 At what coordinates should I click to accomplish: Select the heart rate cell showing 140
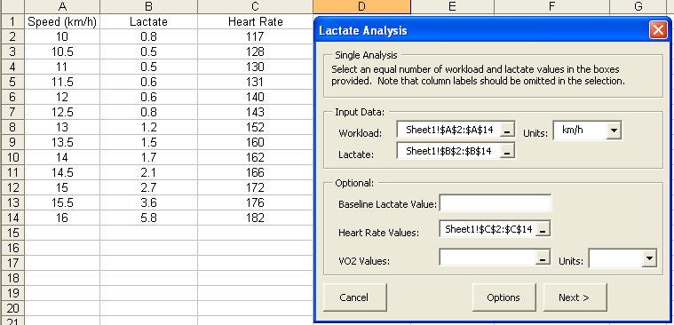point(256,97)
